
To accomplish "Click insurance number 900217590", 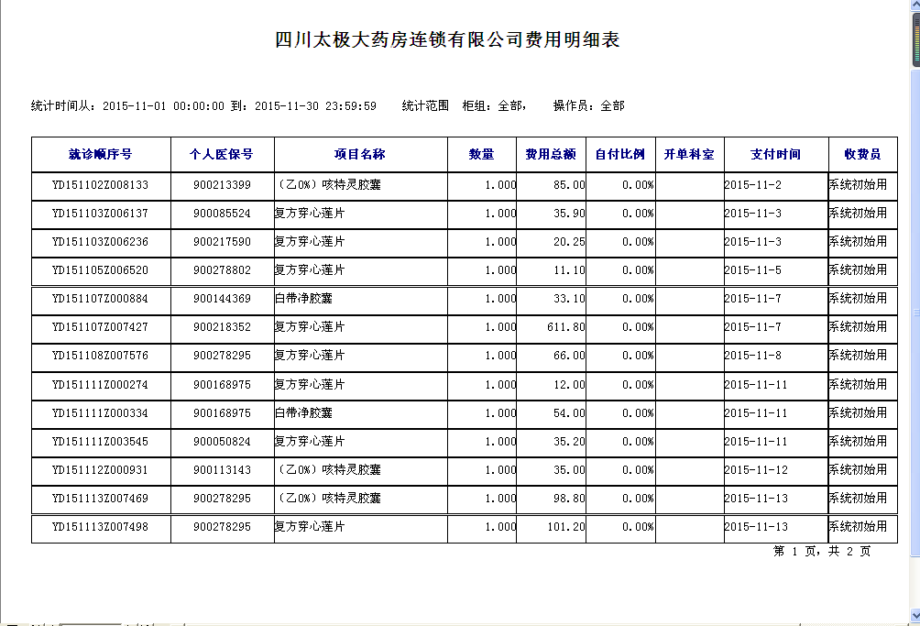I will pos(222,242).
